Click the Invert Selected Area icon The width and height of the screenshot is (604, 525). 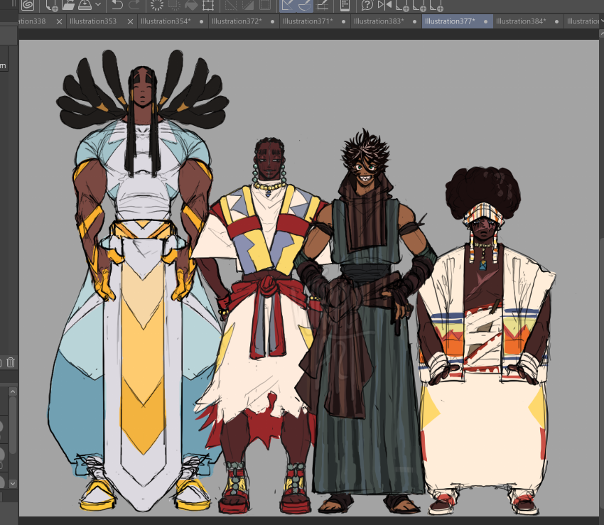point(248,5)
